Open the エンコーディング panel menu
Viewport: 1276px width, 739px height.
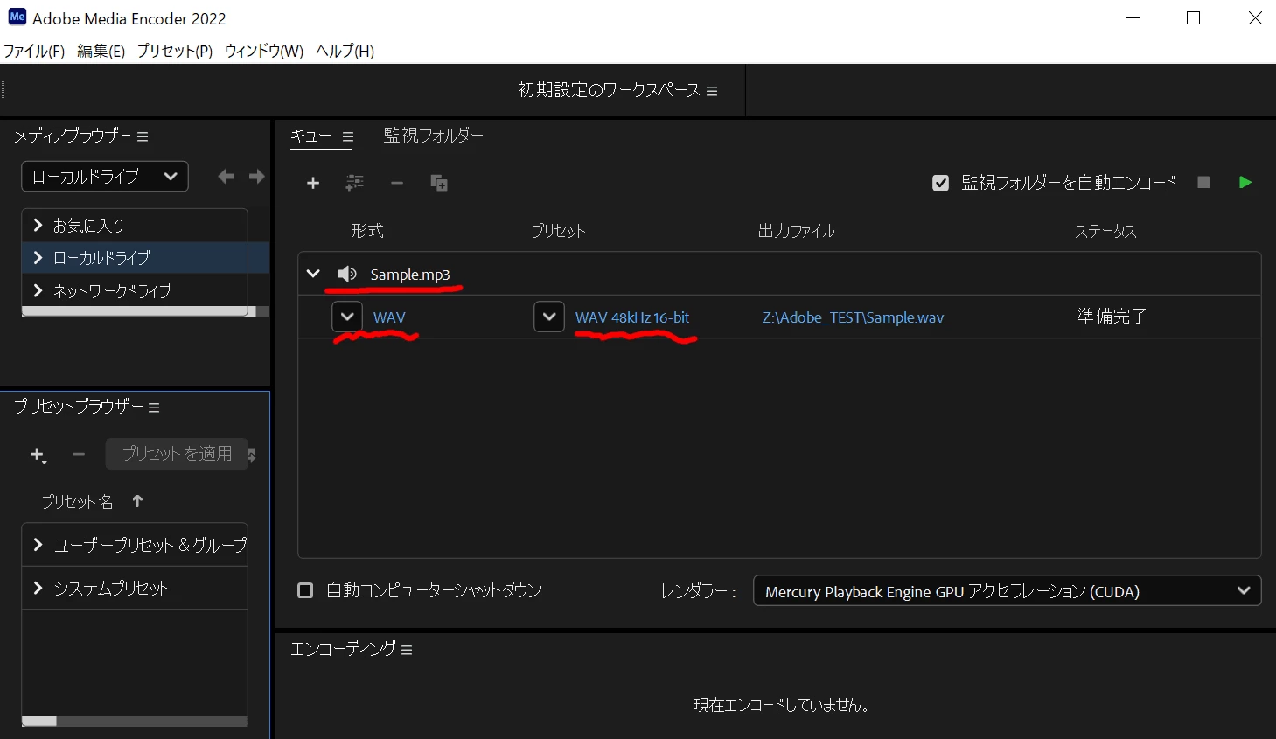[x=407, y=650]
